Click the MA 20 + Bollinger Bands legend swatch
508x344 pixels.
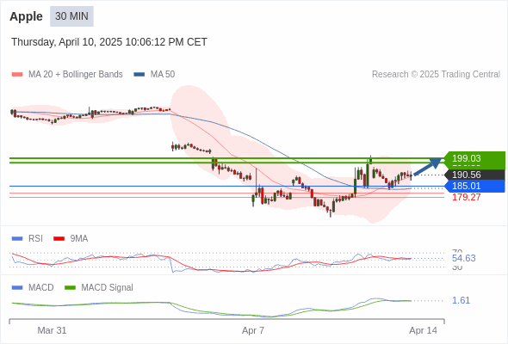tap(17, 75)
